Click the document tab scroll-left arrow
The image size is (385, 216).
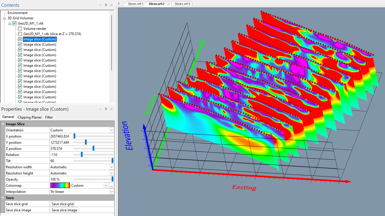point(119,4)
